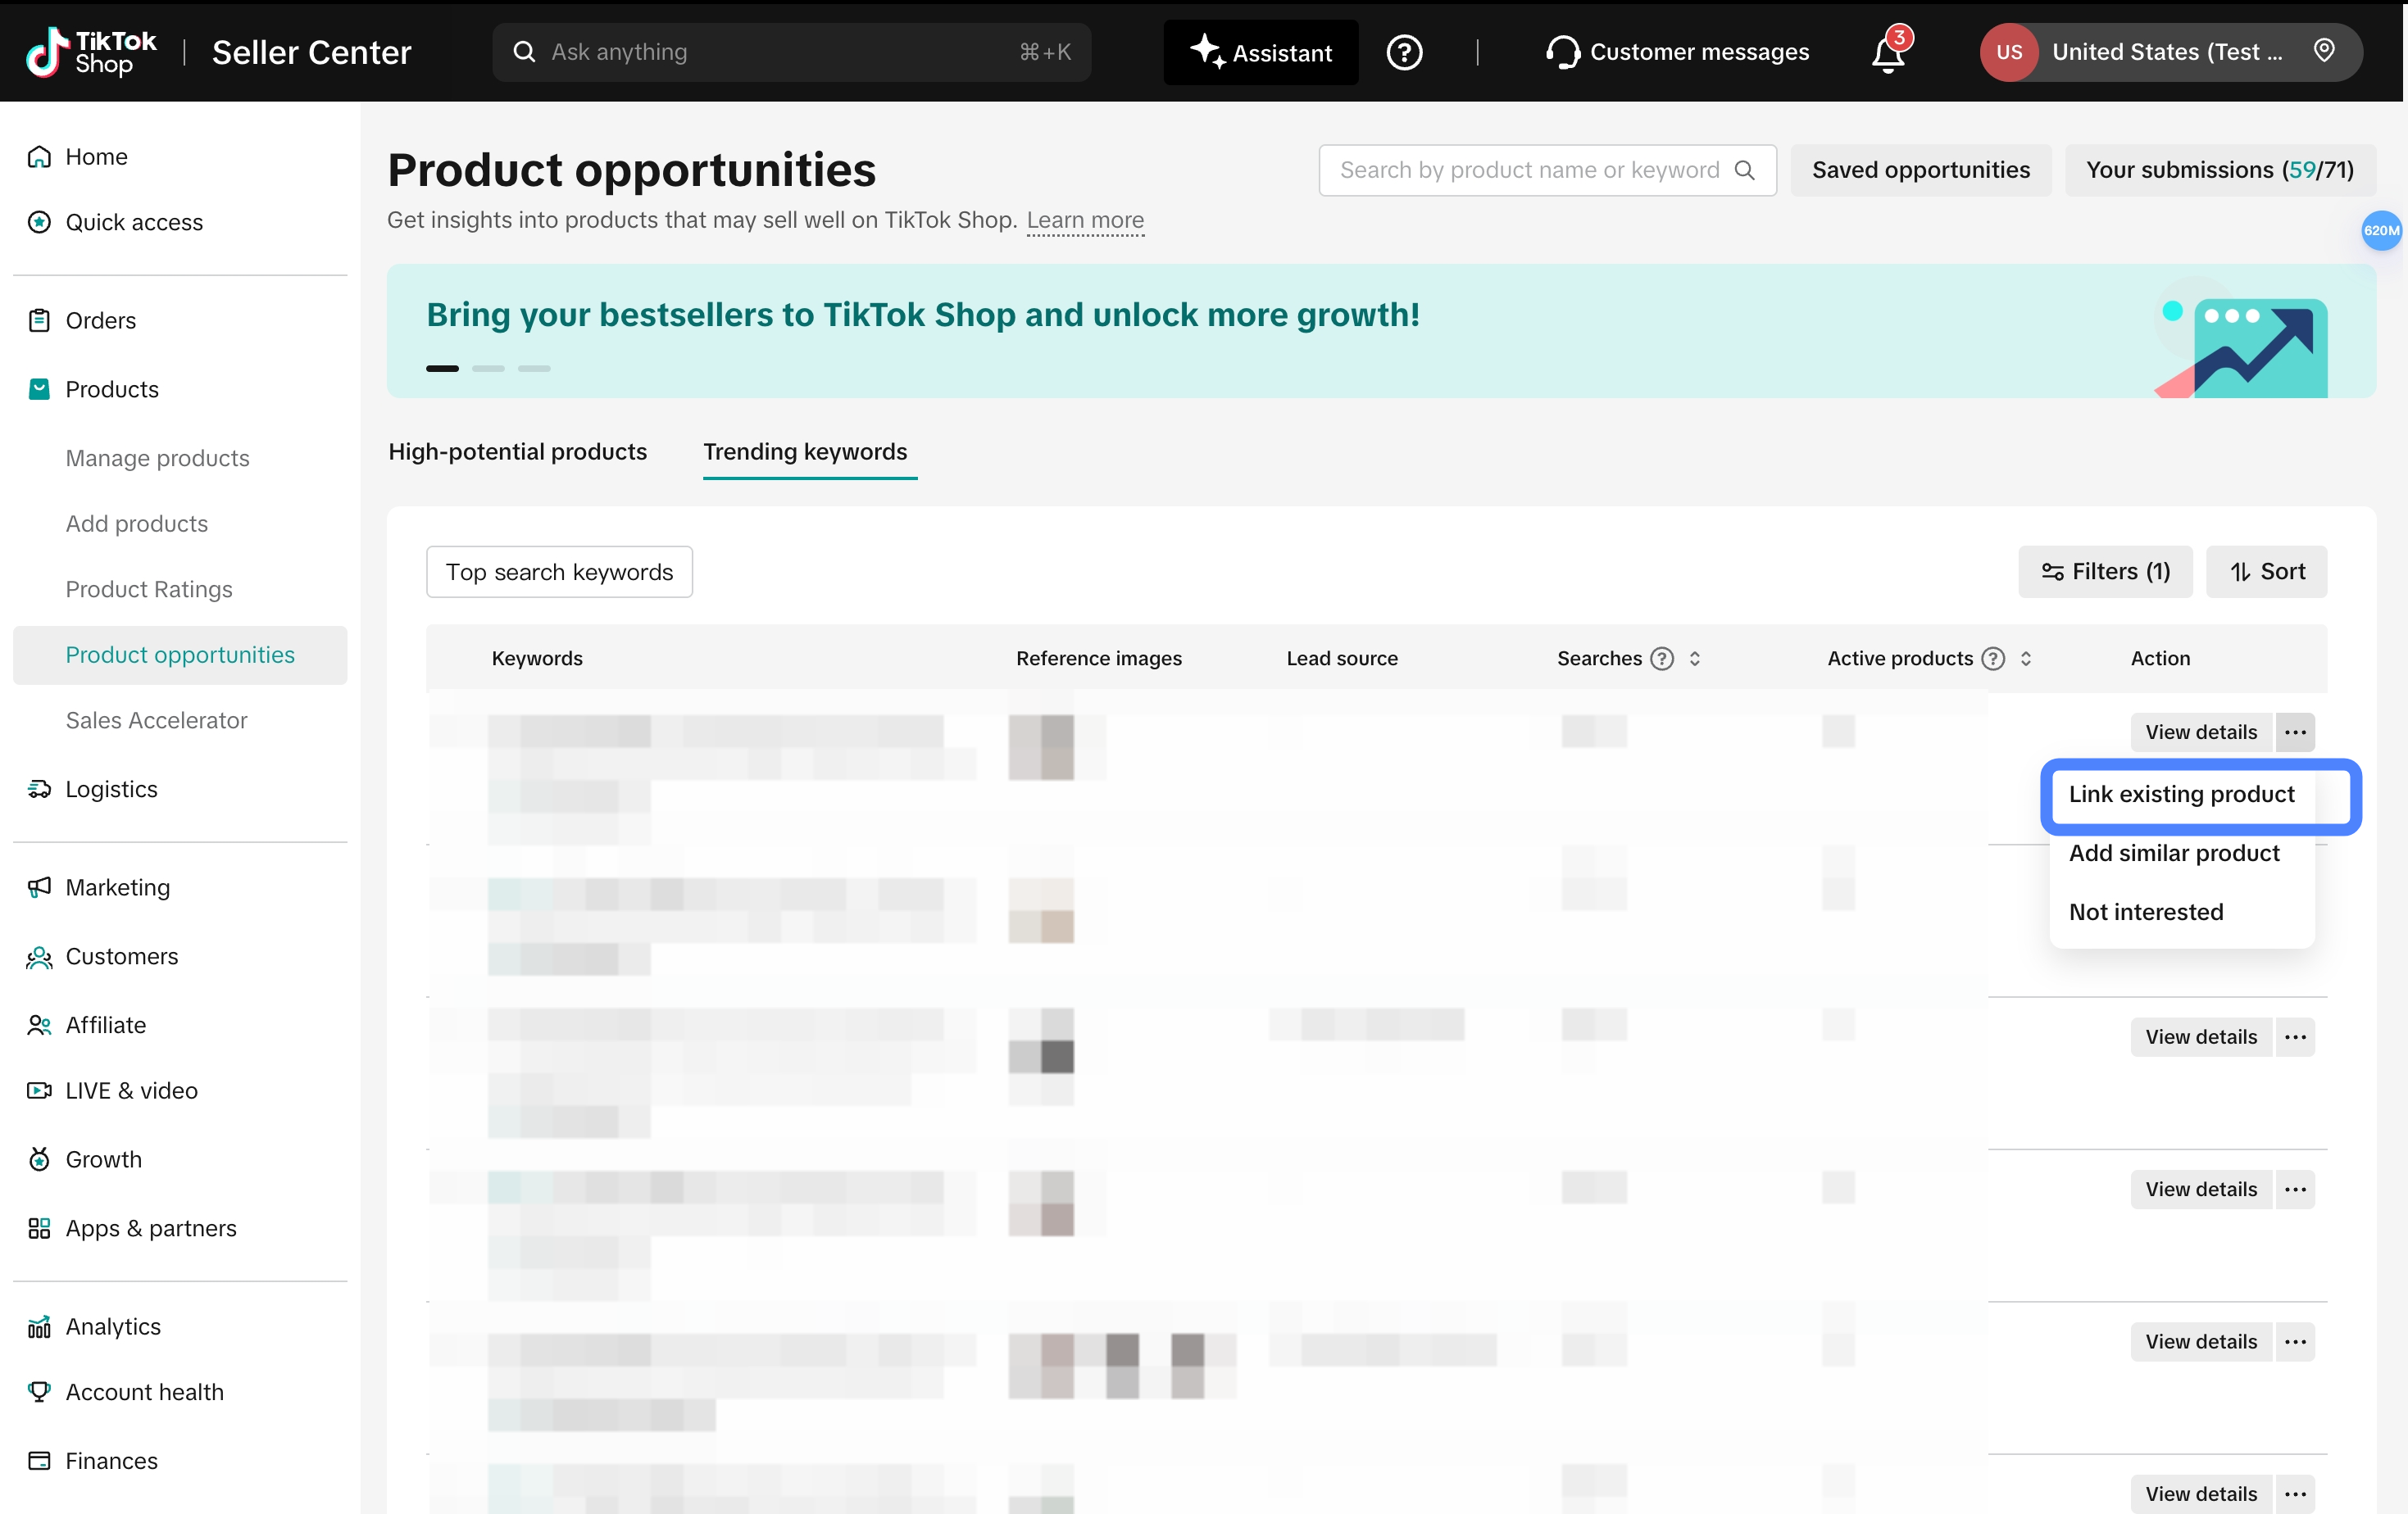Click the blue 620M floating badge

(2381, 231)
